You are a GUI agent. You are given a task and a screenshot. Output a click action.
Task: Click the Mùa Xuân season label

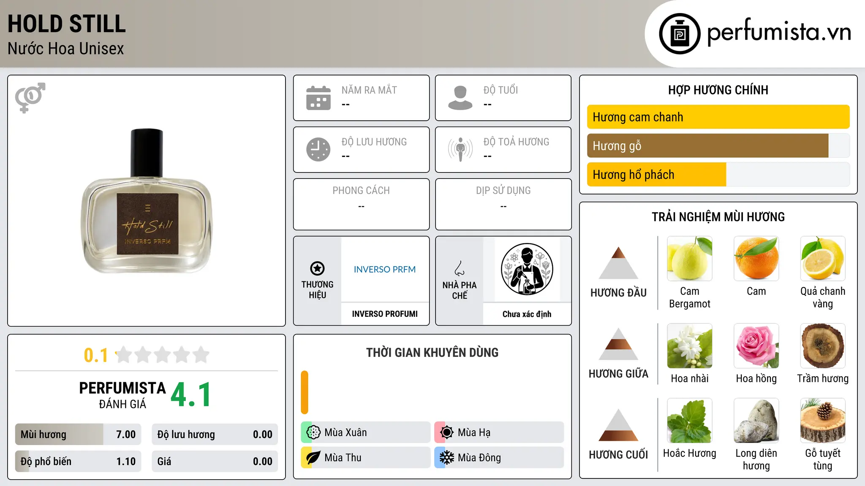coord(345,432)
